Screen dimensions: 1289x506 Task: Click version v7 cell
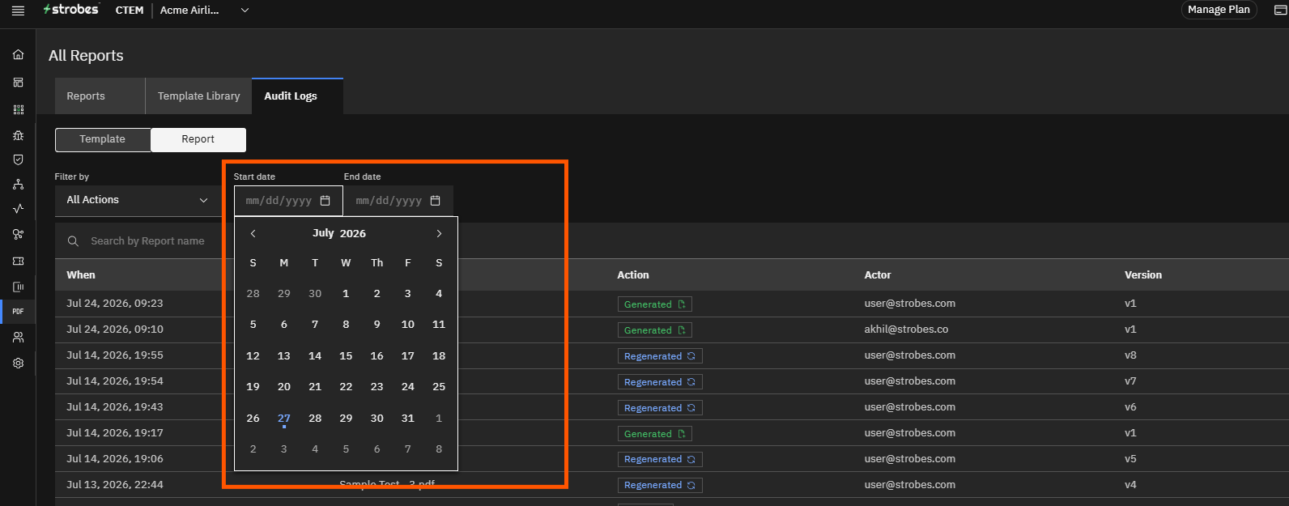1130,381
